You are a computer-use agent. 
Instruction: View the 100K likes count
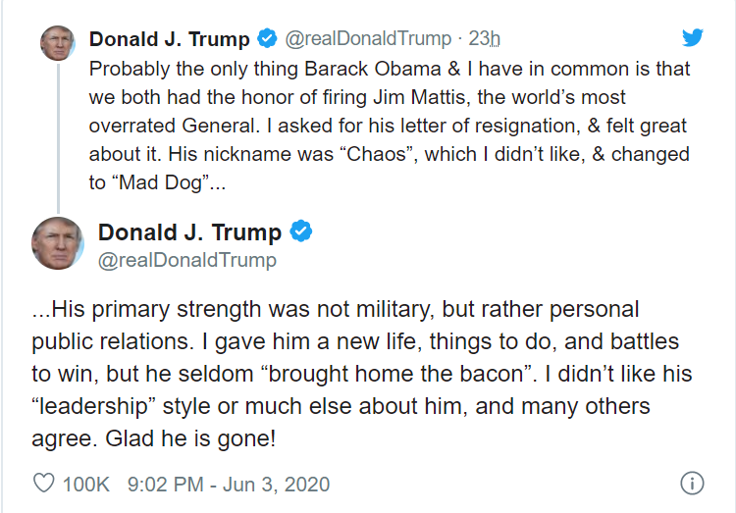click(86, 484)
